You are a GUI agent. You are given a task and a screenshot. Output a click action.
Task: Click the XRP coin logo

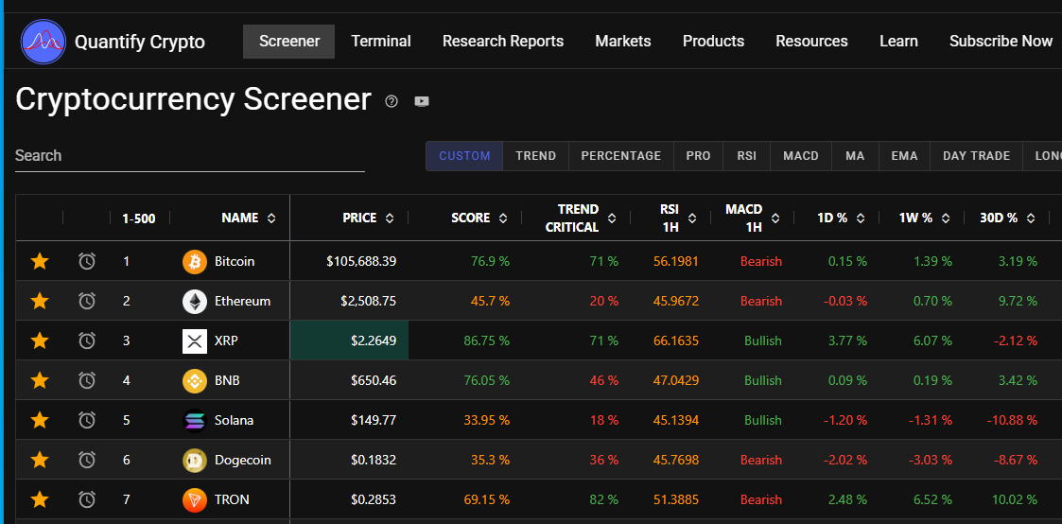tap(195, 341)
